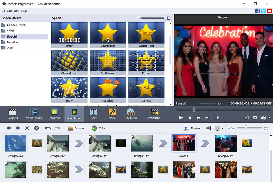Click the undo arrow in the toolbar
The width and height of the screenshot is (273, 182).
(x=48, y=128)
